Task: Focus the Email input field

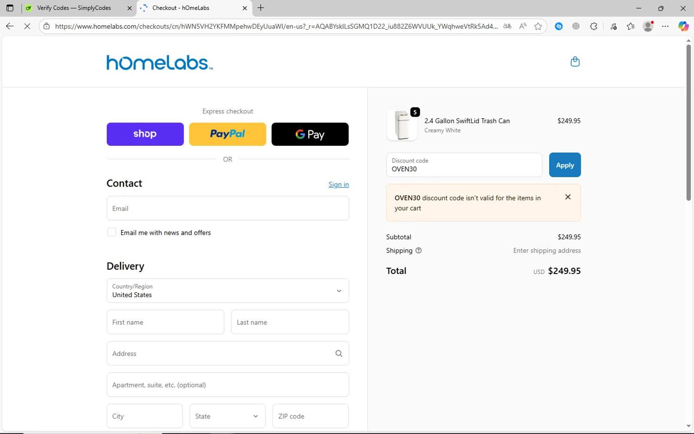Action: [x=228, y=208]
